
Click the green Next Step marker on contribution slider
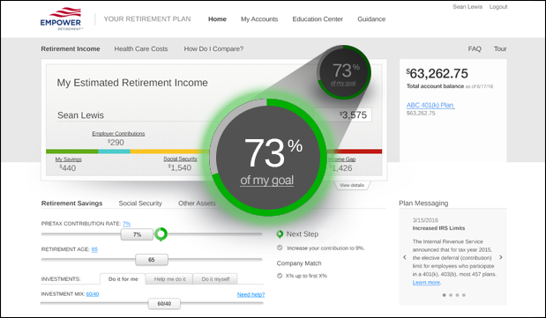[x=161, y=234]
